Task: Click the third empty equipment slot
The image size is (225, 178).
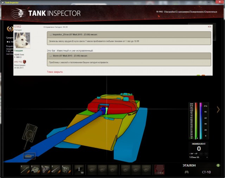Action: click(x=112, y=170)
